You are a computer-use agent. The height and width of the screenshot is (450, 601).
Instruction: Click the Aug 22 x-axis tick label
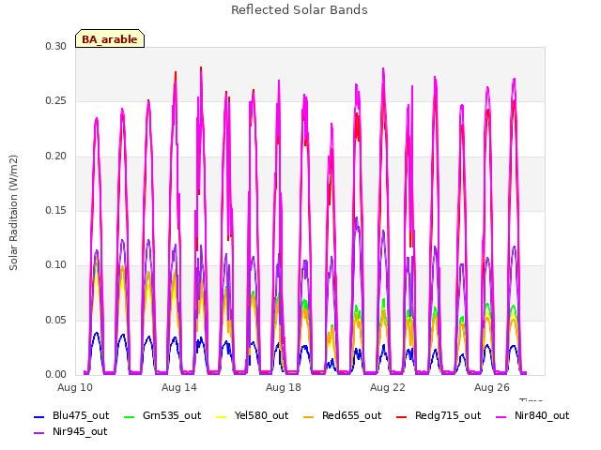388,387
